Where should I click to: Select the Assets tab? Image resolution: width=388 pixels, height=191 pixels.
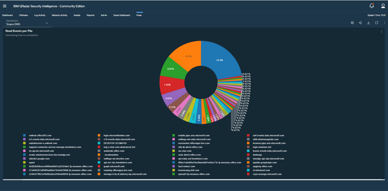point(77,15)
